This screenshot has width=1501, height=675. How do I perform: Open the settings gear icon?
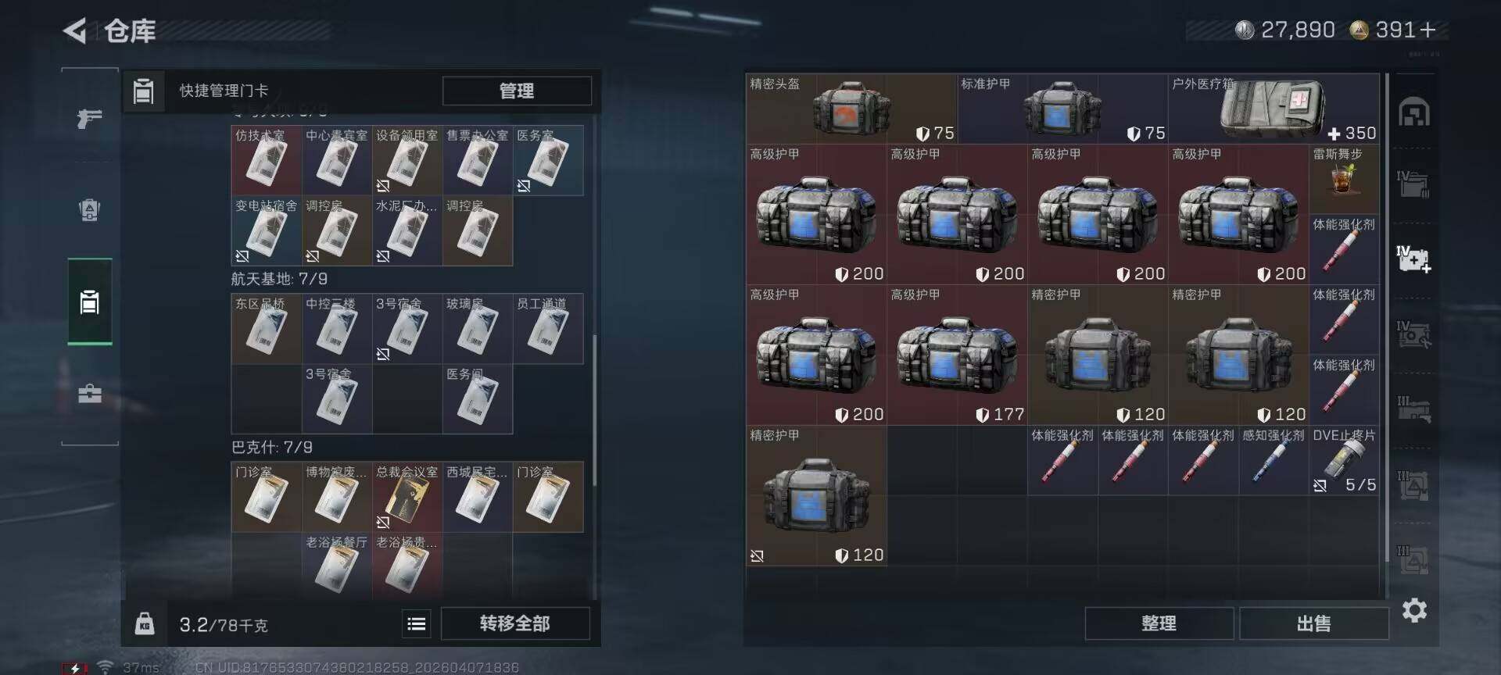point(1414,610)
